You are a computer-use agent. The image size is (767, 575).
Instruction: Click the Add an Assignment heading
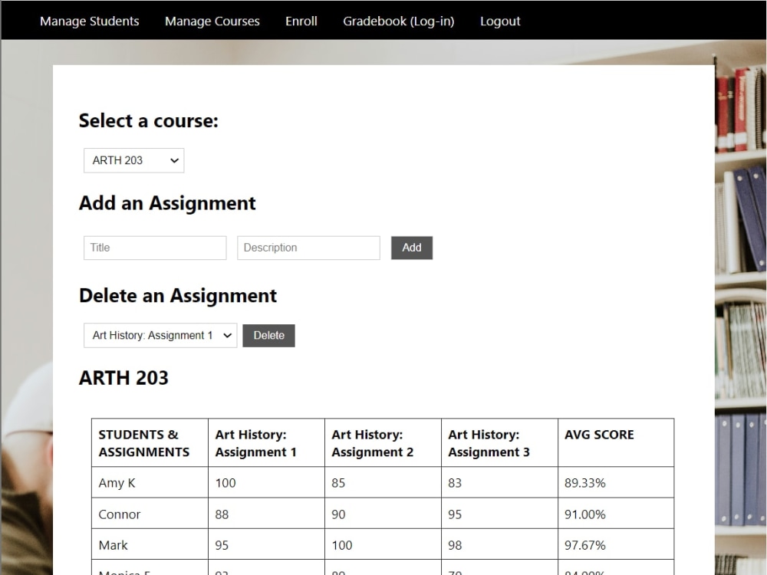(x=167, y=203)
